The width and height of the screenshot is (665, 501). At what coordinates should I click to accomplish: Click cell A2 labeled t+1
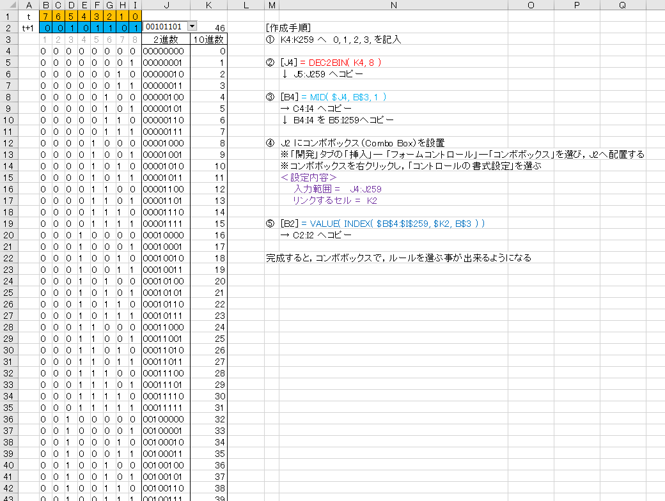point(28,28)
